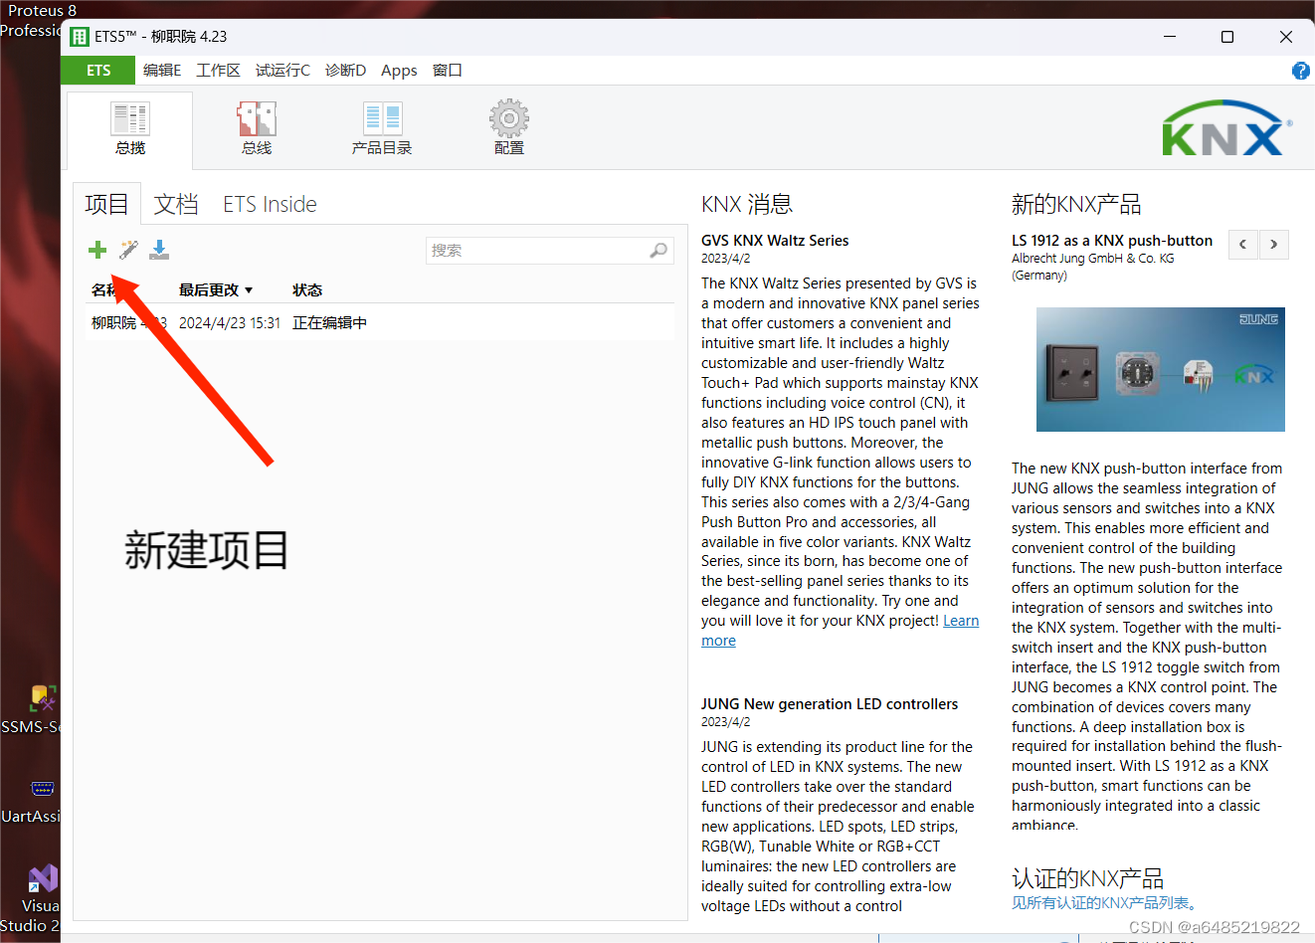This screenshot has height=943, width=1315.
Task: Click the 状态 column header
Action: click(307, 290)
